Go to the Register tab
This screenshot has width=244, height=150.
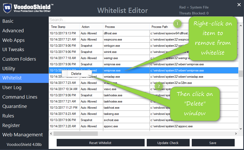point(24,125)
